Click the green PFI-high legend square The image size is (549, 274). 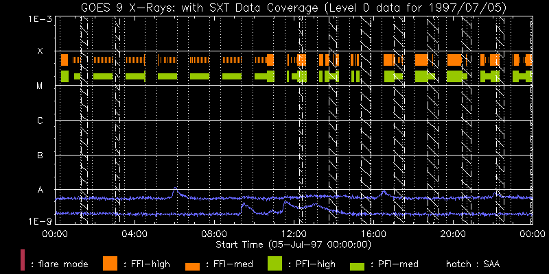[x=274, y=262]
